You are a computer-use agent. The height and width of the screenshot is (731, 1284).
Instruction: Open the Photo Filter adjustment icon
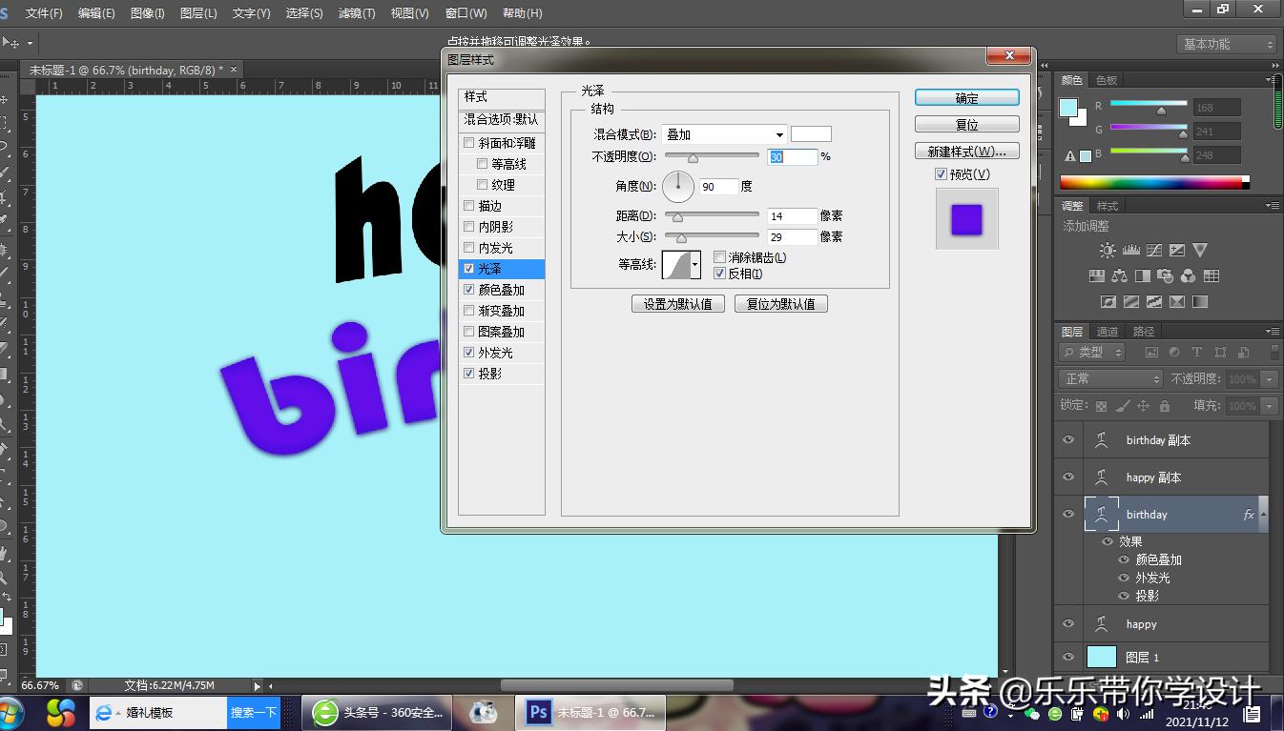click(1164, 275)
